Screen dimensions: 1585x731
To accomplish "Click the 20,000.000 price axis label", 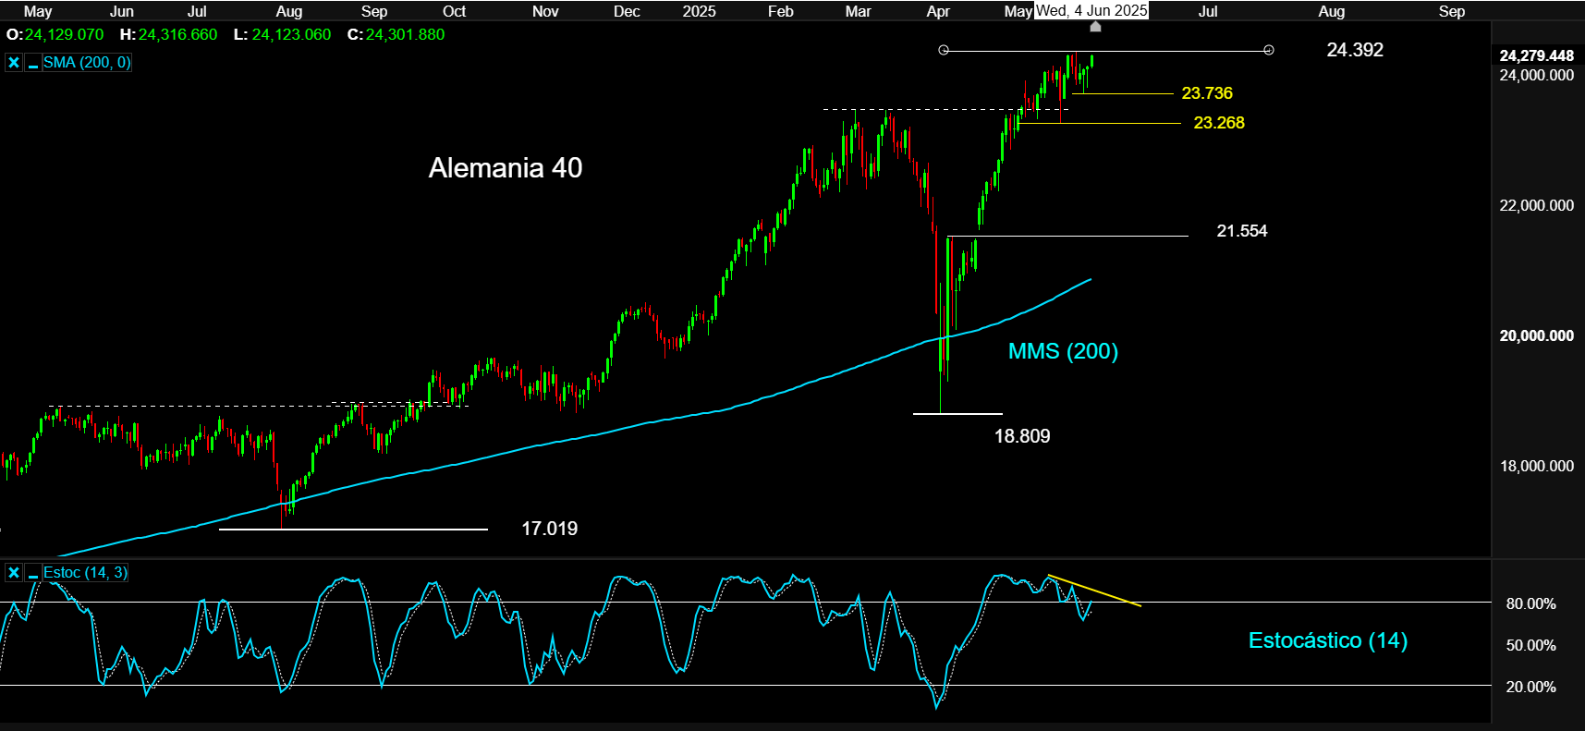I will pyautogui.click(x=1536, y=335).
